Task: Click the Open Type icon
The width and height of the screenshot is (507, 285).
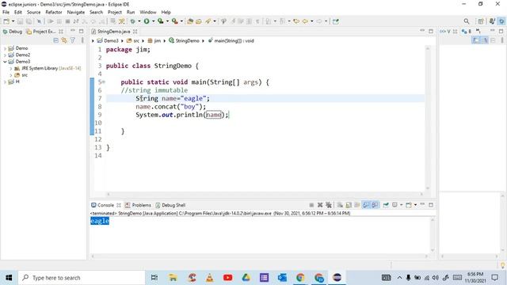Action: tap(199, 21)
